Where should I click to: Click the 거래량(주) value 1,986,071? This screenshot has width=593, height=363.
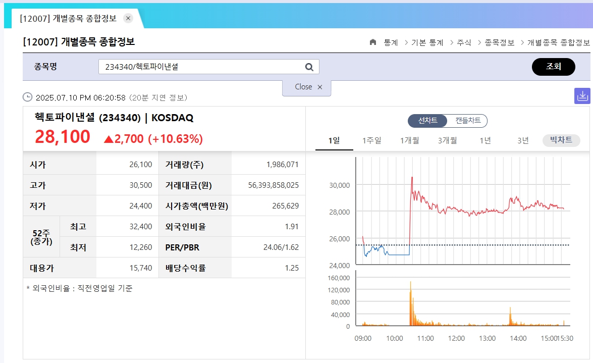(x=283, y=165)
